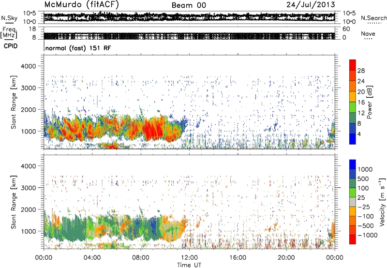The height and width of the screenshot is (268, 387).
Task: Select the "-1000" label on Velocity colorbar
Action: (367, 235)
